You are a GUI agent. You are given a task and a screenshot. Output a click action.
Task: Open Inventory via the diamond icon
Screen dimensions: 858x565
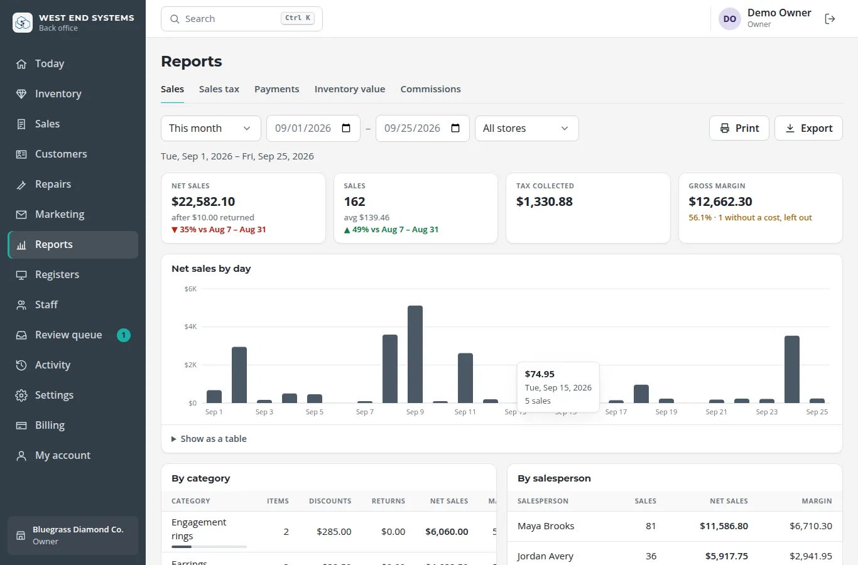pos(21,94)
